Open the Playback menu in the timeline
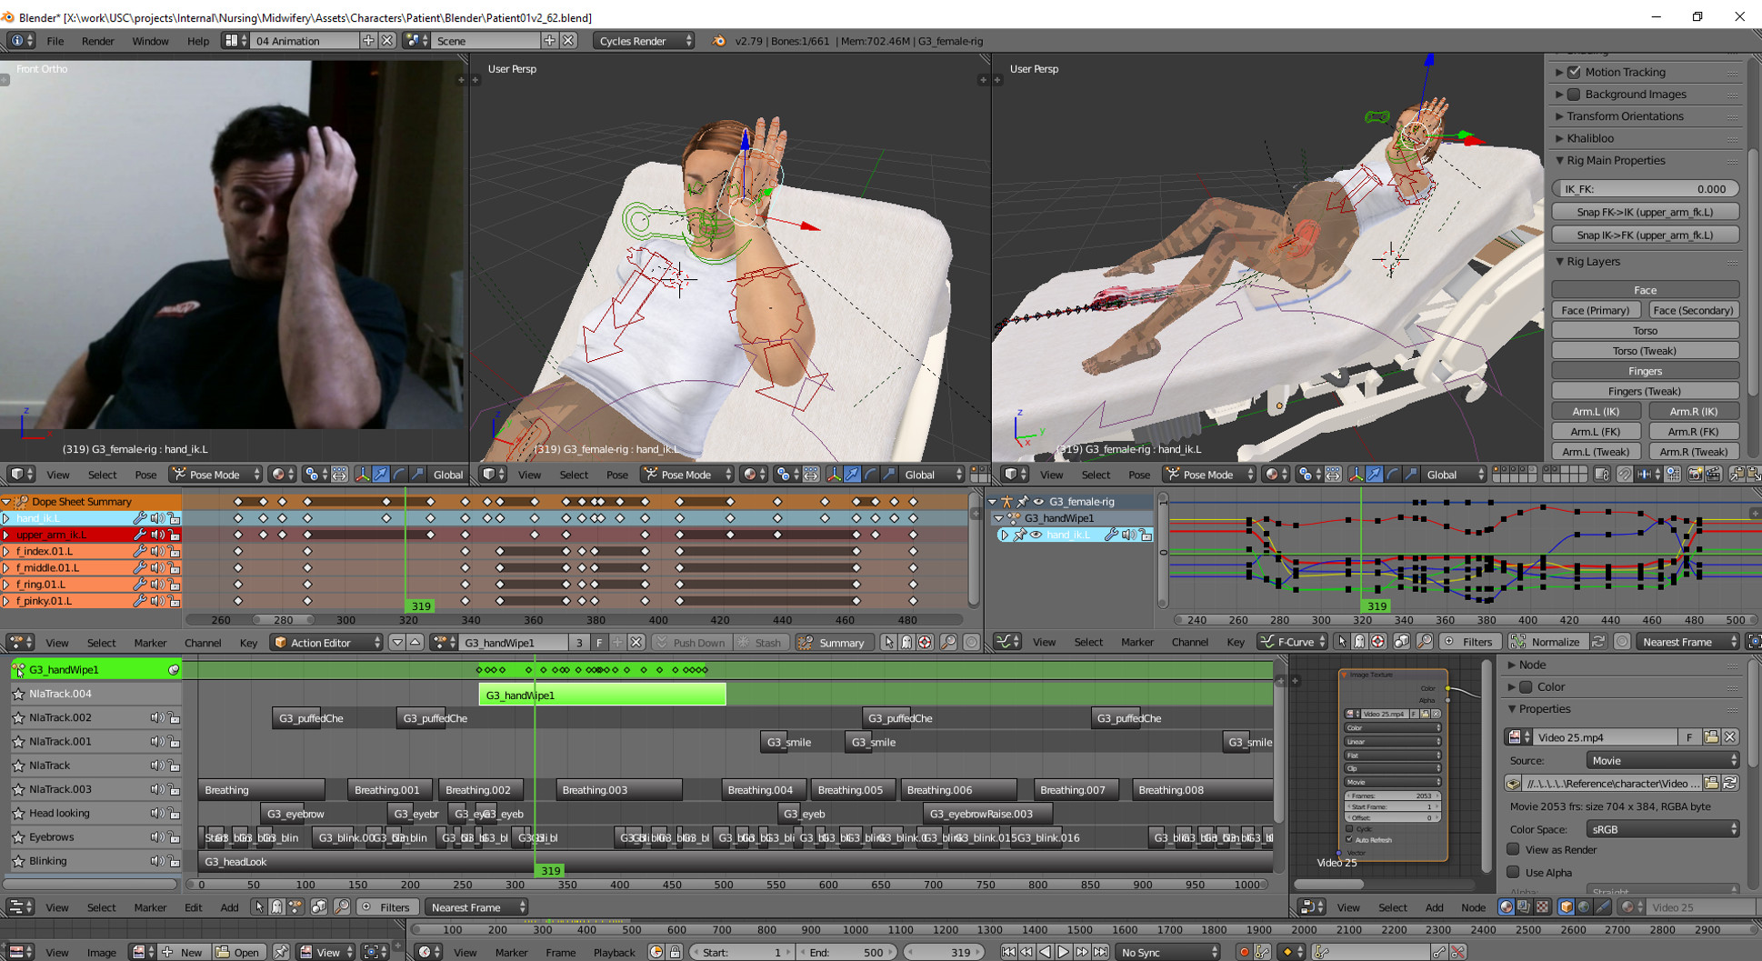 click(614, 952)
